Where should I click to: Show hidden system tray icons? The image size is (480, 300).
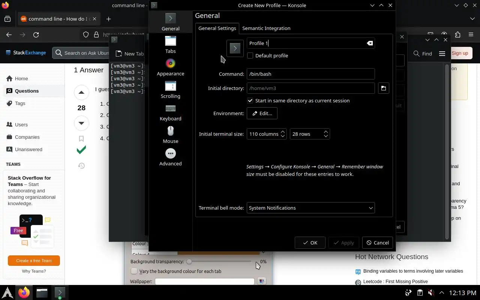tap(442, 292)
